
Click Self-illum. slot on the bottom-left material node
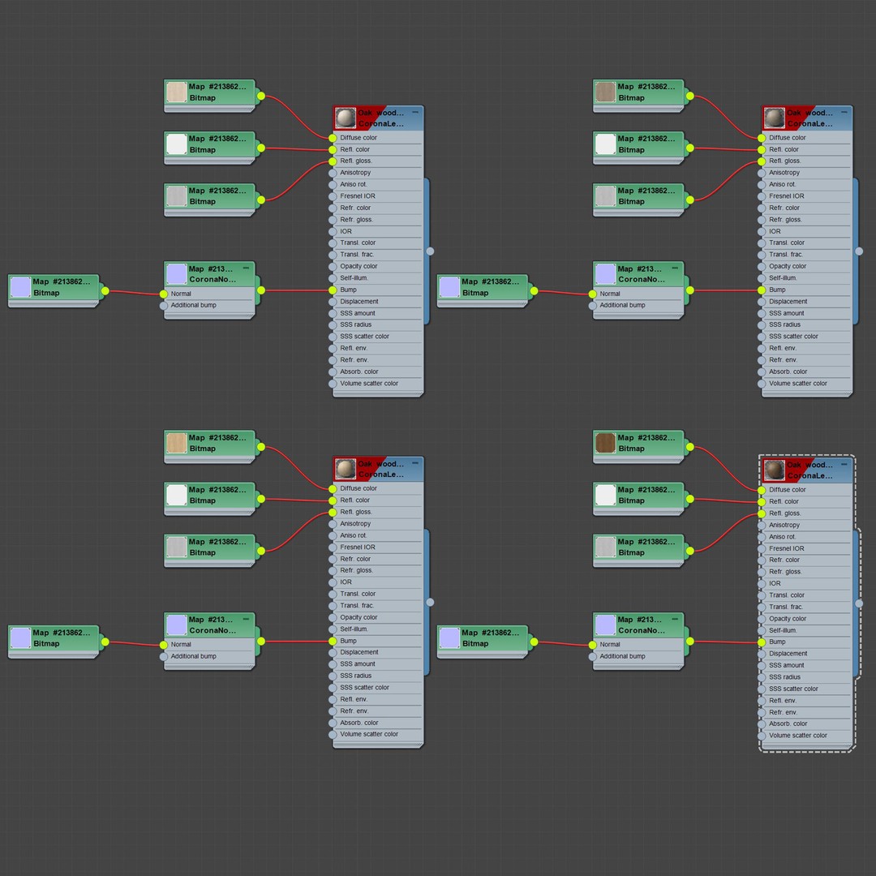[x=377, y=629]
